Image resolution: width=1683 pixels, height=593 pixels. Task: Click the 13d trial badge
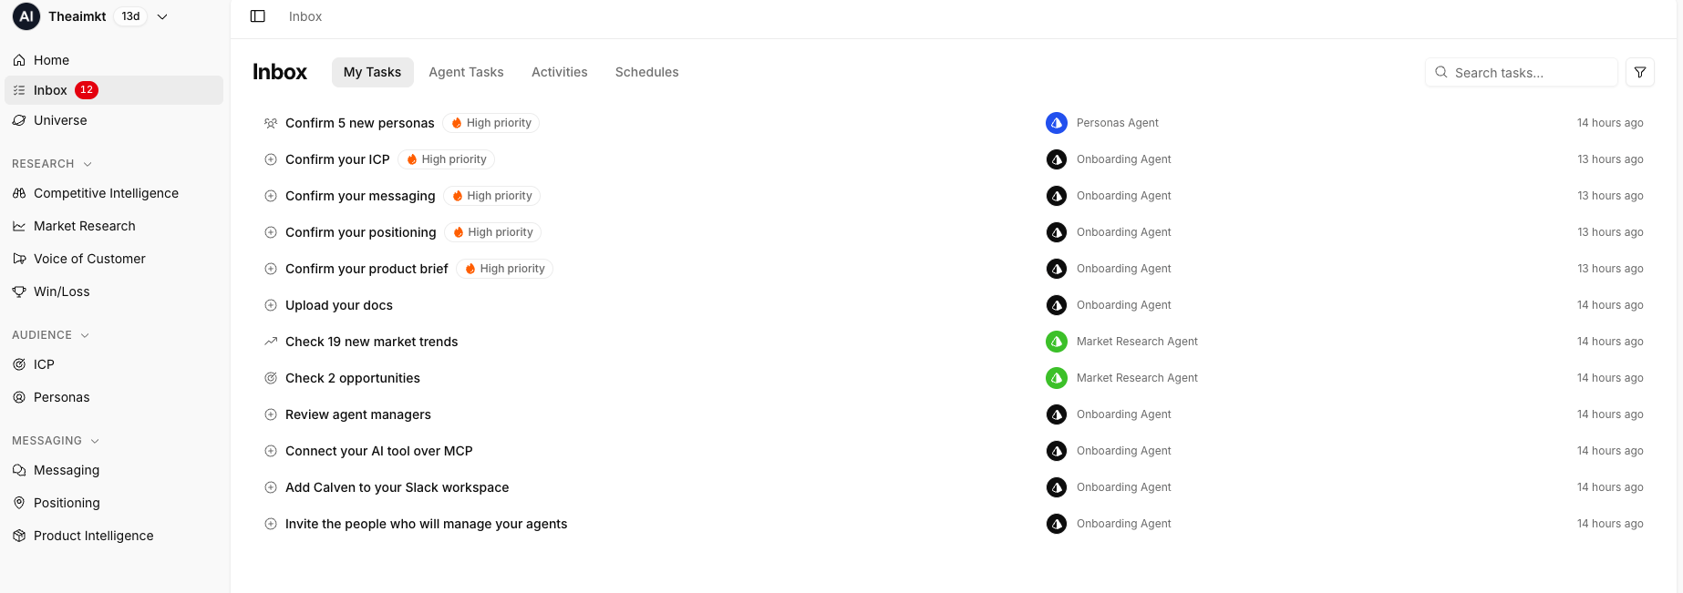click(131, 16)
